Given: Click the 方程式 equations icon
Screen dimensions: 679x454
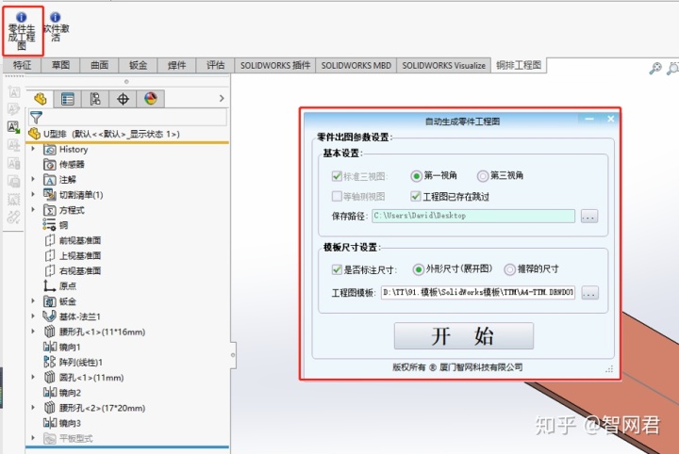Looking at the screenshot, I should tap(50, 210).
